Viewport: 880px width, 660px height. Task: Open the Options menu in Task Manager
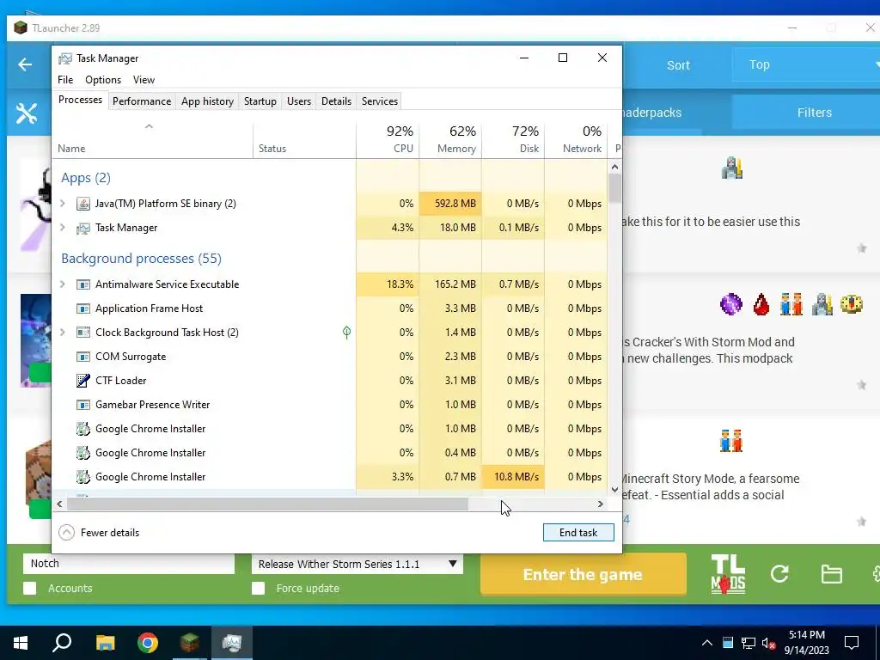click(x=103, y=80)
